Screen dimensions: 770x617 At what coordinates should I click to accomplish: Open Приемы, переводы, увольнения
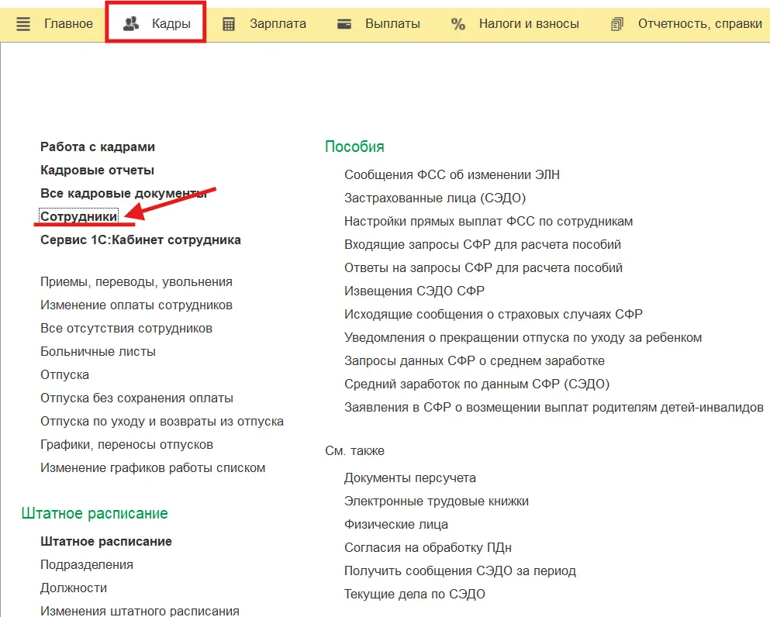[x=136, y=282]
